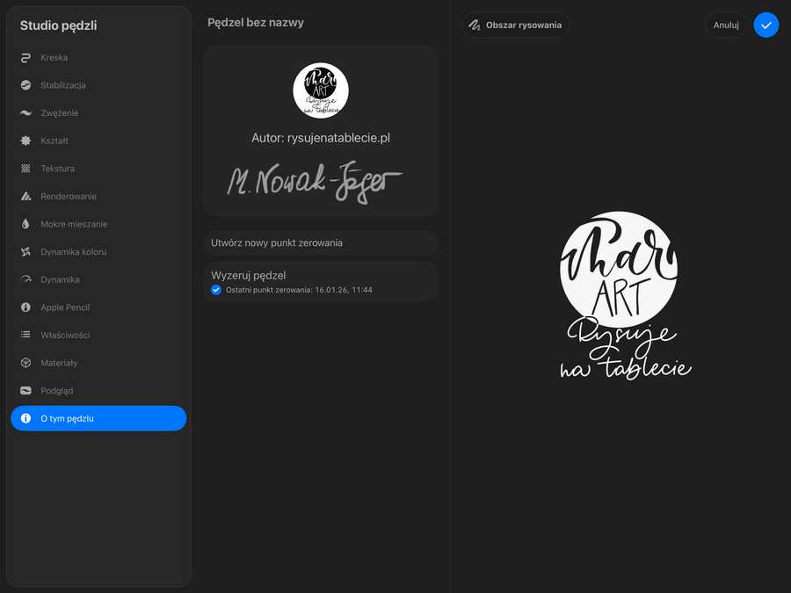Open the Mokre mieszanie section

pyautogui.click(x=98, y=224)
